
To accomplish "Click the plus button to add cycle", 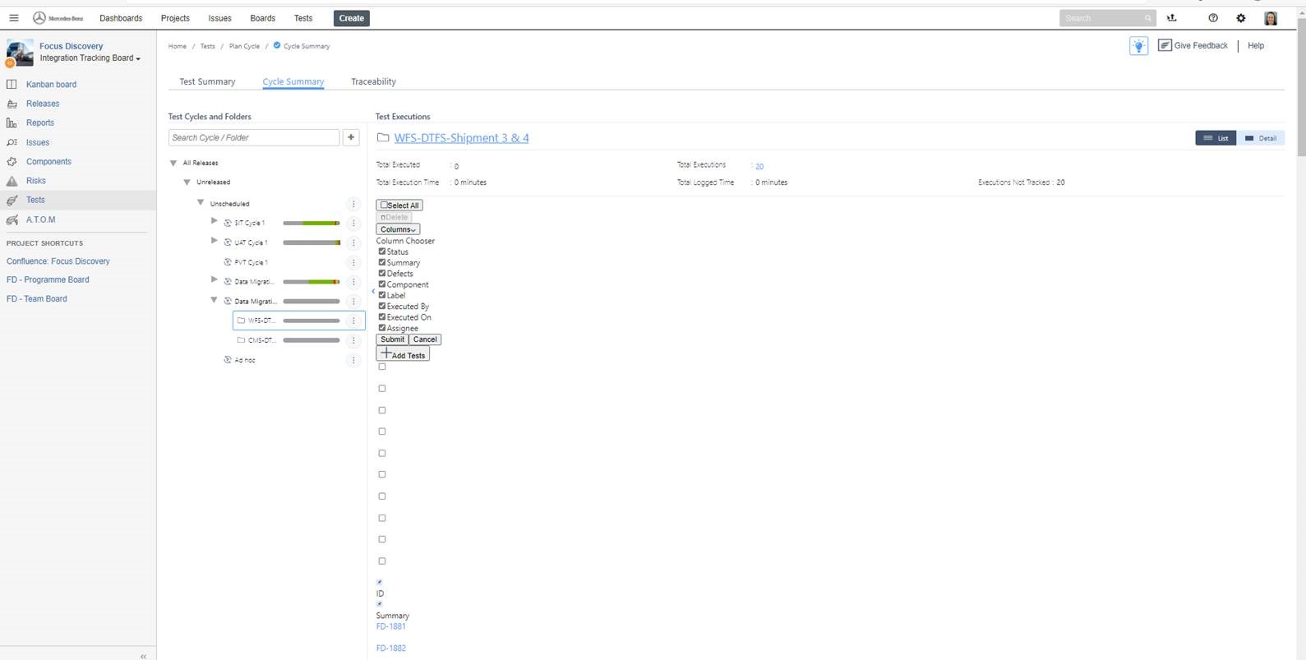I will click(x=351, y=137).
